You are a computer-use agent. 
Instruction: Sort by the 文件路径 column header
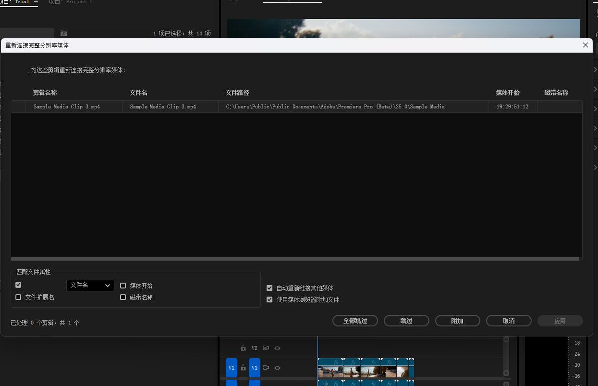click(237, 93)
